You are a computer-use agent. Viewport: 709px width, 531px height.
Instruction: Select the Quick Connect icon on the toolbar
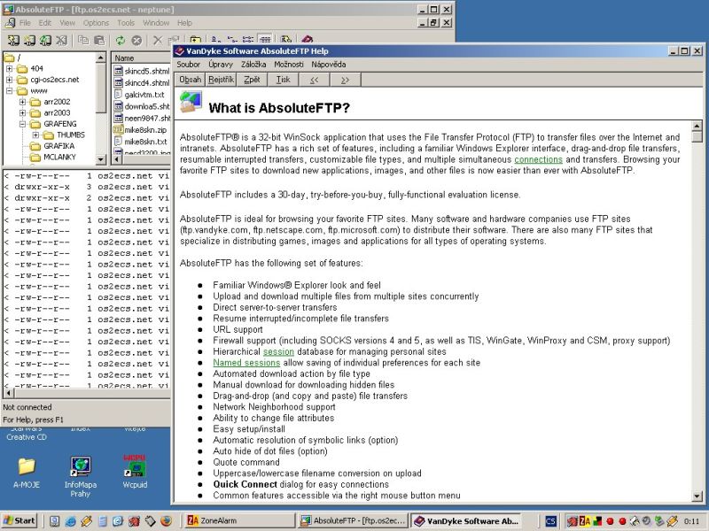pos(27,42)
